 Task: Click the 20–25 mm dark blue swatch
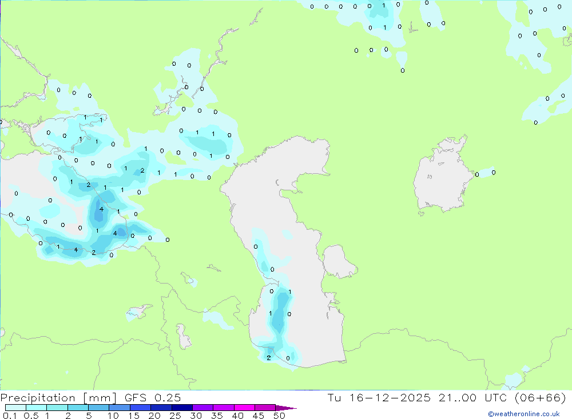[161, 408]
